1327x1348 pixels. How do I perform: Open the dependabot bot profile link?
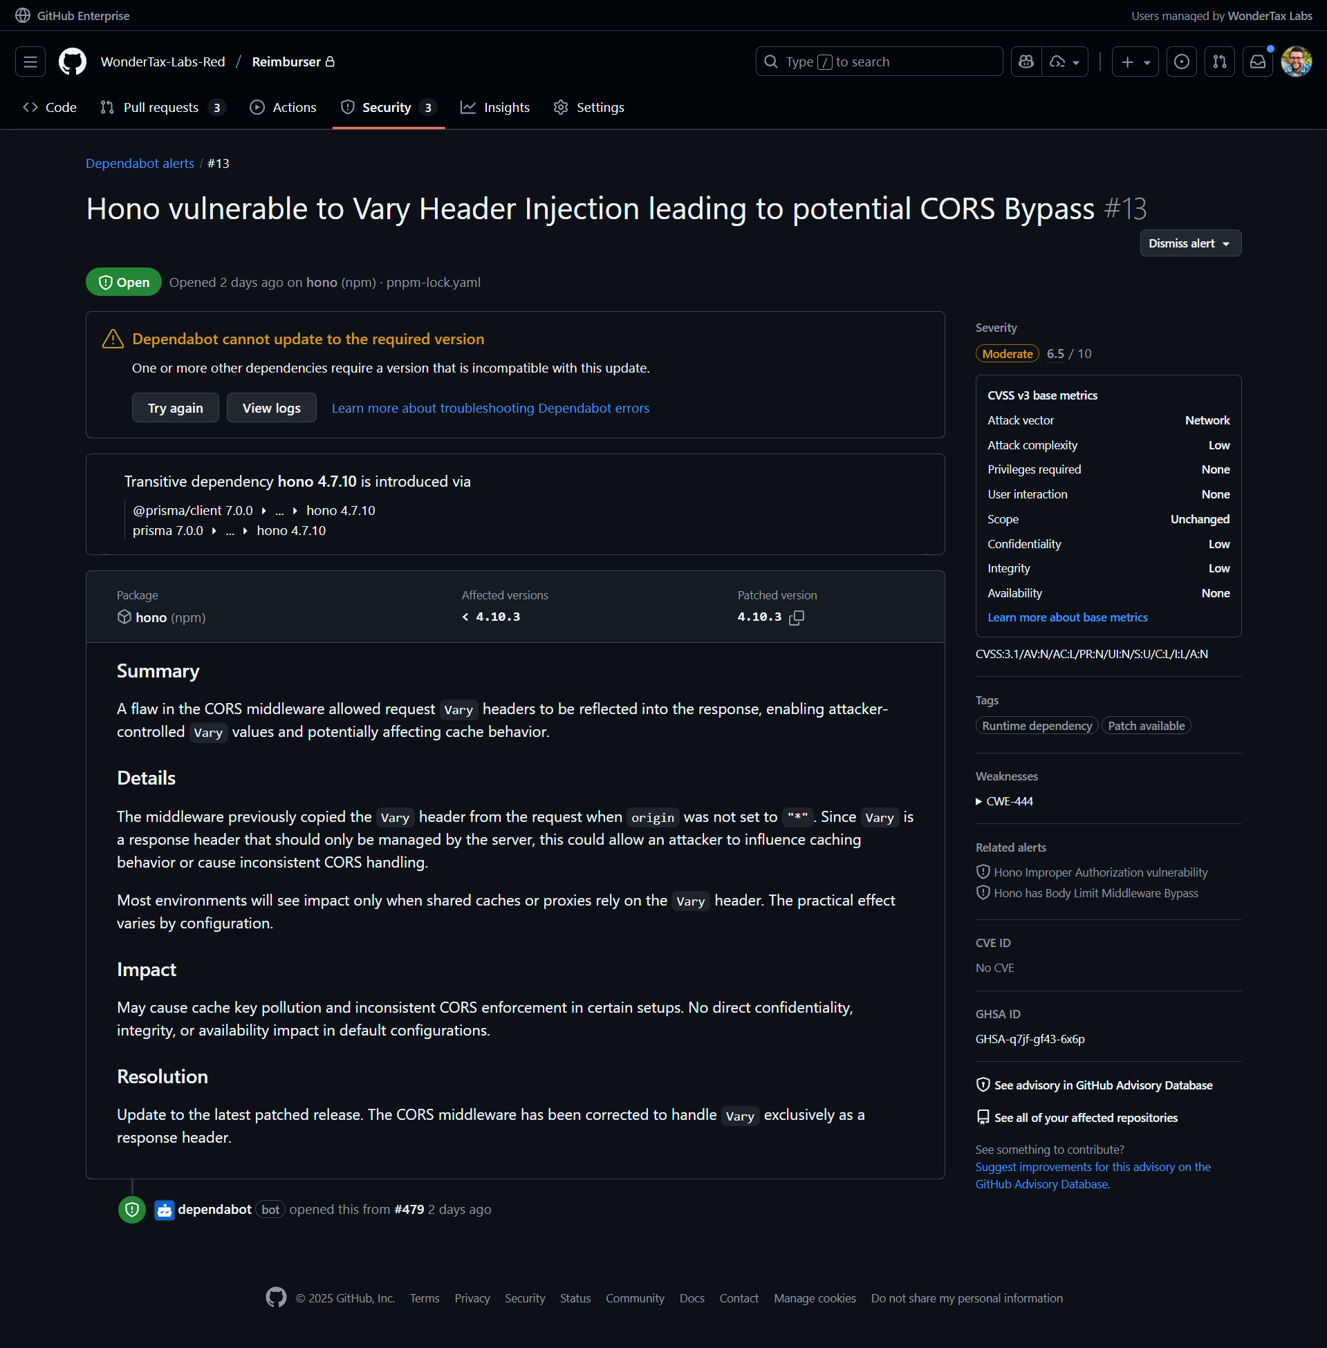(x=214, y=1209)
